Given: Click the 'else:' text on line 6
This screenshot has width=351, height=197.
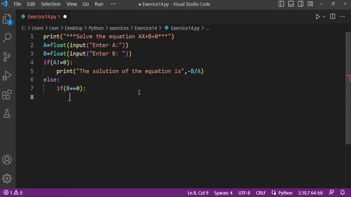Looking at the screenshot, I should click(51, 80).
